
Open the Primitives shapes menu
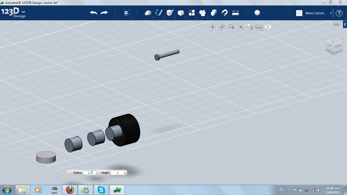148,13
